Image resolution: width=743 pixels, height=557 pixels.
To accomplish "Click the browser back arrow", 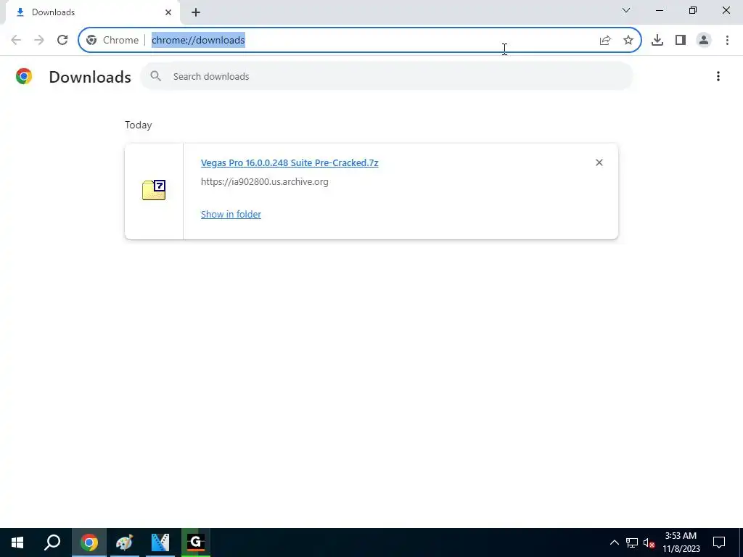I will coord(16,41).
